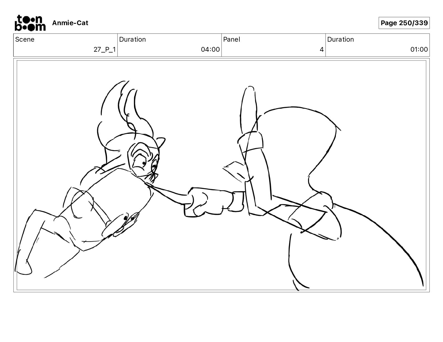Click the storyboard panel sketch
The height and width of the screenshot is (342, 443).
click(221, 175)
